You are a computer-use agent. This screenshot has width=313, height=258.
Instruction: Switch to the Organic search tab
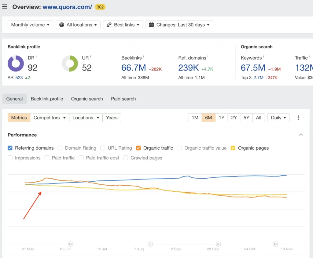click(87, 99)
